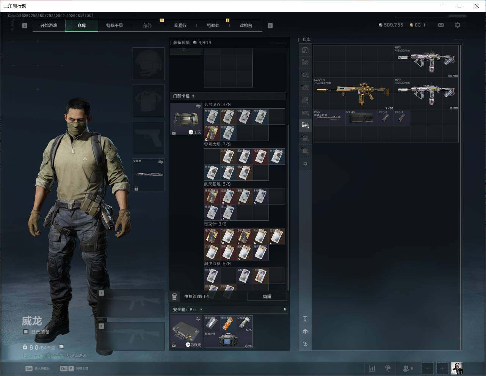The image size is (486, 376).
Task: Click the 长弓溪谷: 6/9 label
Action: [x=217, y=105]
